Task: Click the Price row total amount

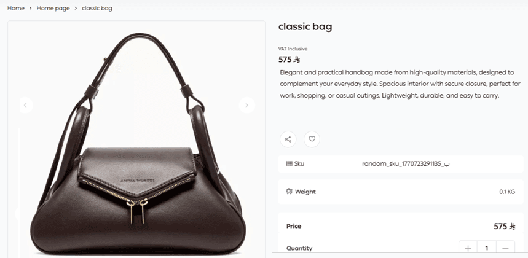Action: [x=504, y=226]
